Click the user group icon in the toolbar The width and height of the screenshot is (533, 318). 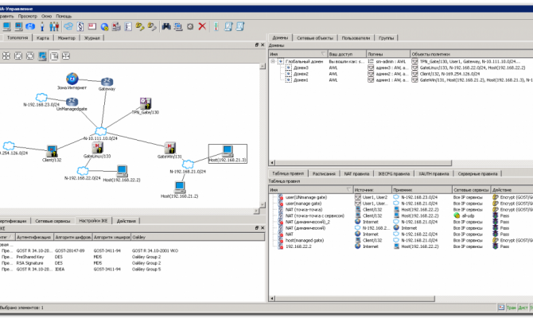click(54, 26)
